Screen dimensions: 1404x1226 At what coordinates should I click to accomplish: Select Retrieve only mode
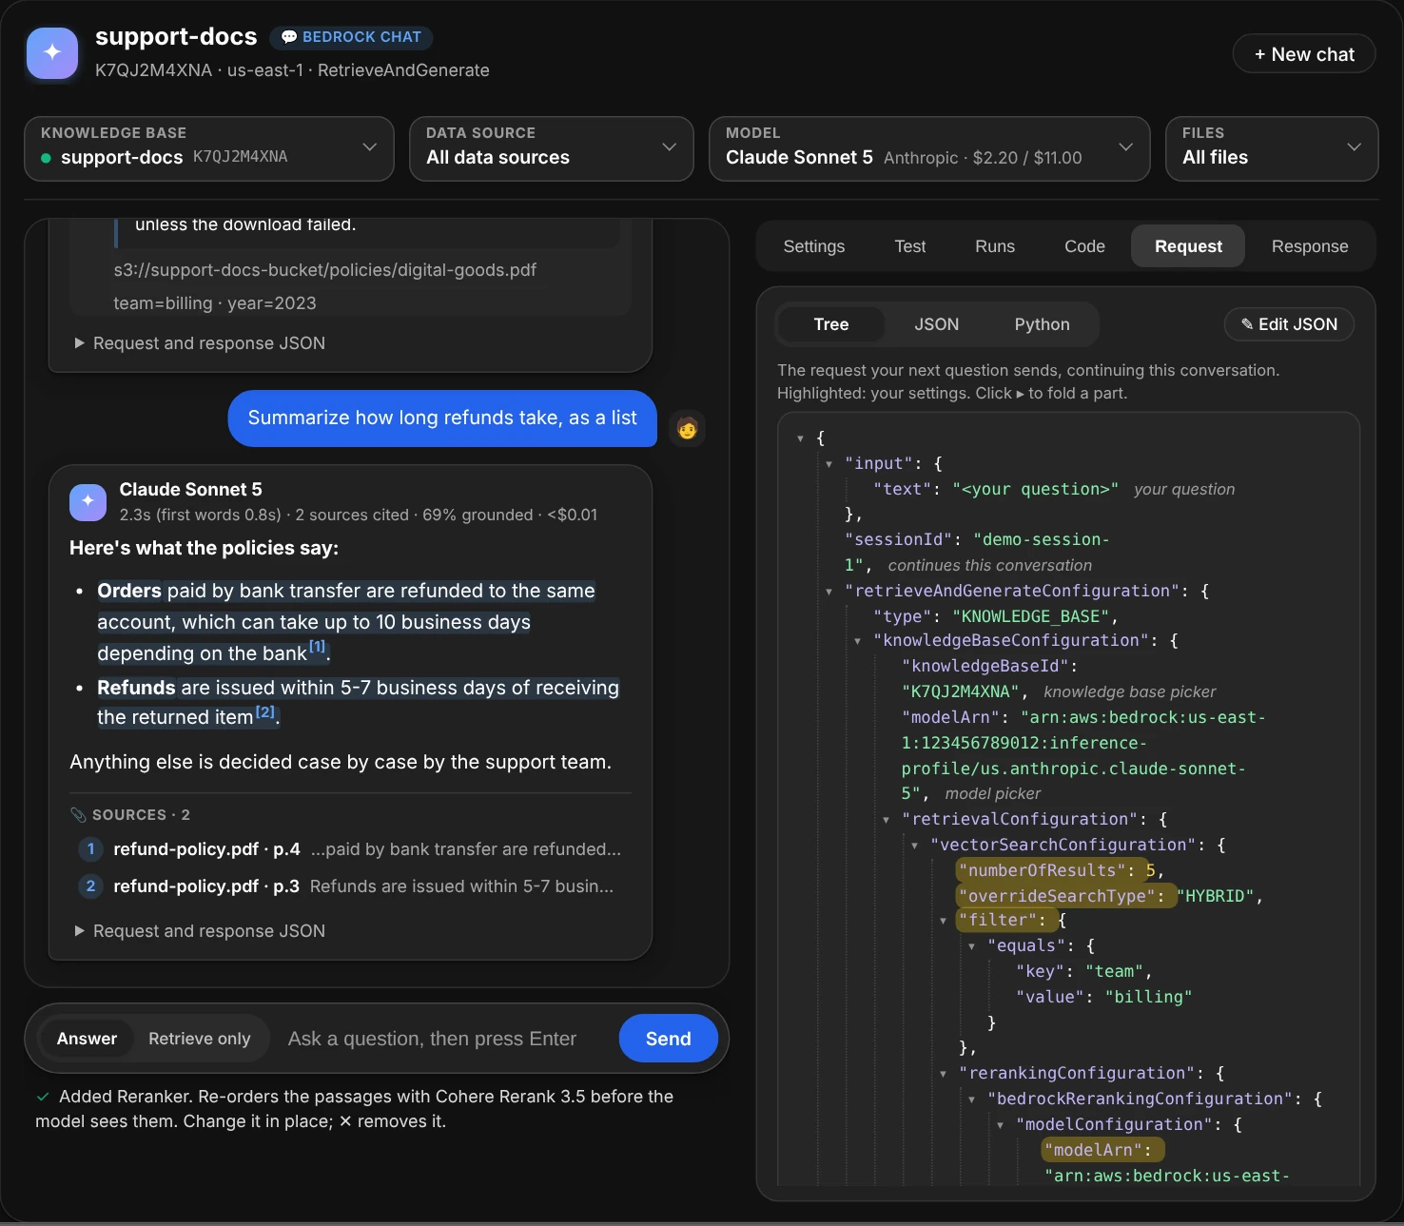(200, 1039)
